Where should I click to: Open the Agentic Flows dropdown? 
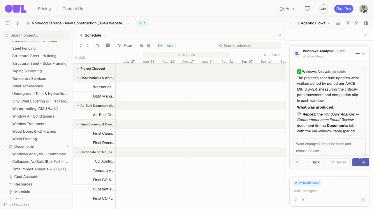(313, 23)
